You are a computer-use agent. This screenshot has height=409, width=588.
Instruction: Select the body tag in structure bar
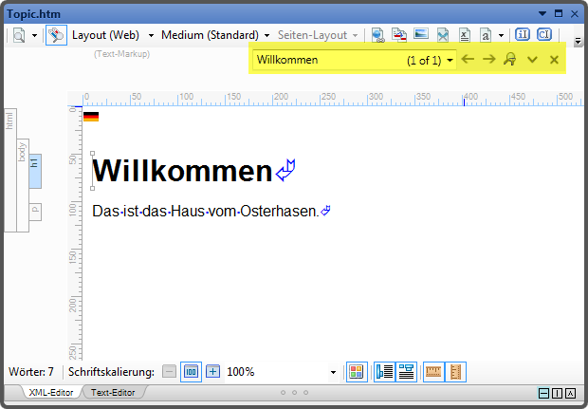coord(23,150)
